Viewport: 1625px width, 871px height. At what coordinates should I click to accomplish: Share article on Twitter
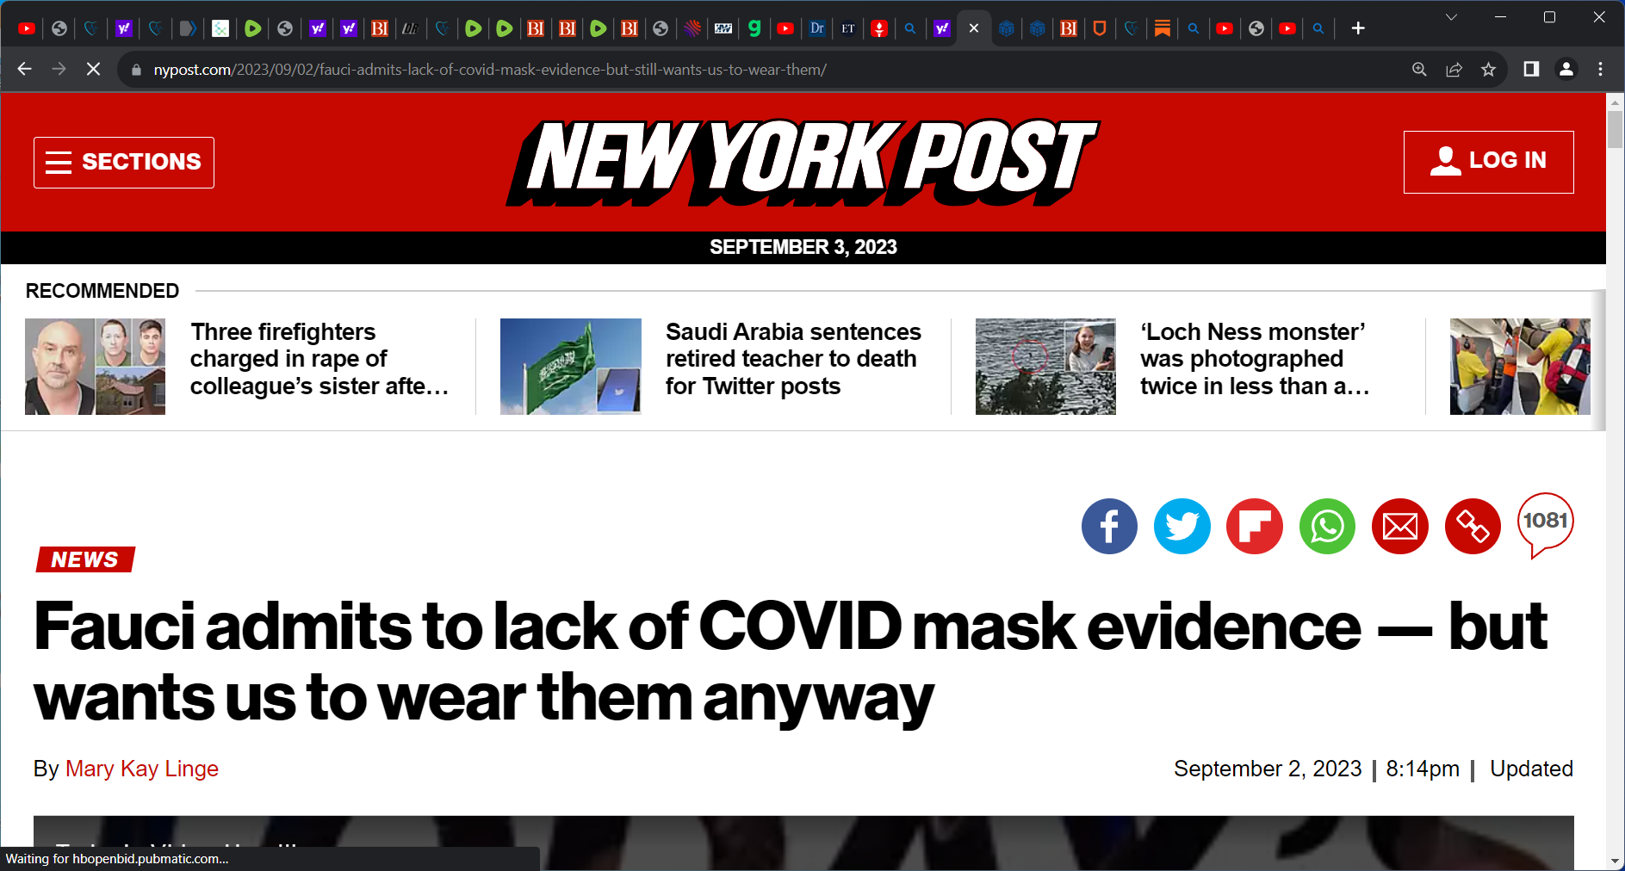(x=1182, y=526)
